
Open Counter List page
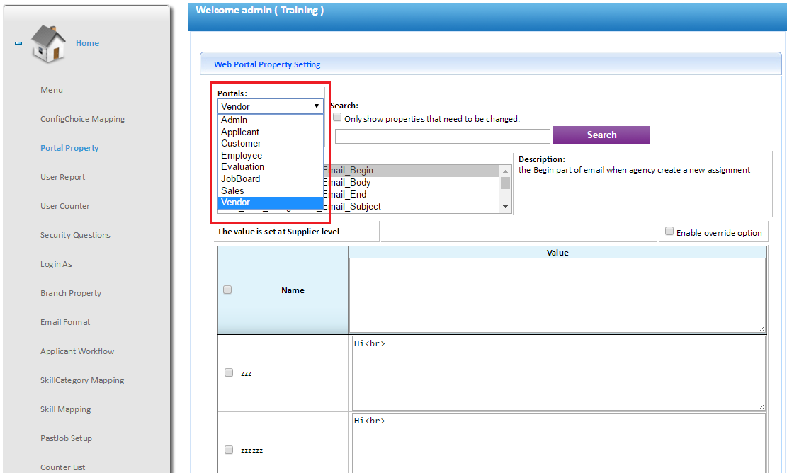pyautogui.click(x=63, y=467)
